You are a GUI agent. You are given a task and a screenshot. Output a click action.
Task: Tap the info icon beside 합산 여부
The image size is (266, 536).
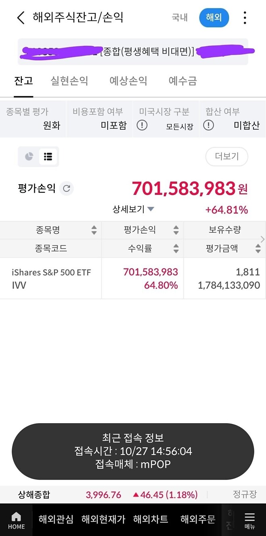click(208, 125)
